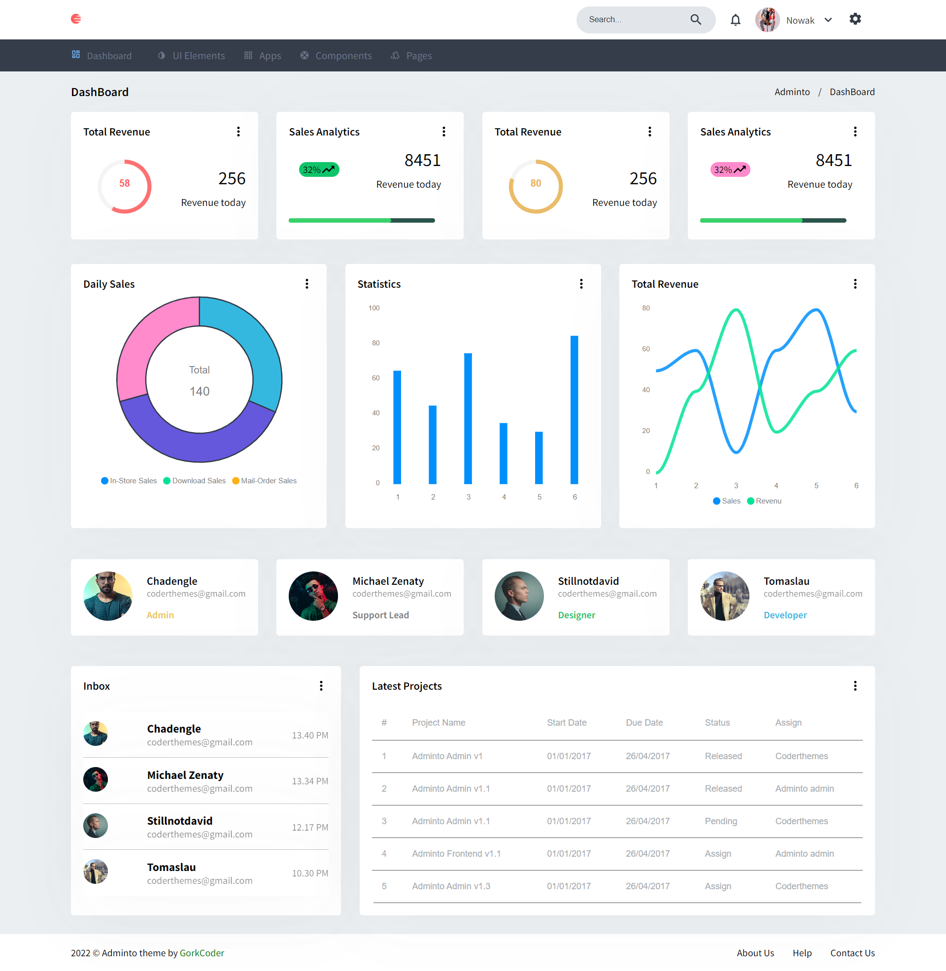Screen dimensions: 946x971
Task: Toggle the Revenu legend in Total Revenue chart
Action: [x=764, y=501]
